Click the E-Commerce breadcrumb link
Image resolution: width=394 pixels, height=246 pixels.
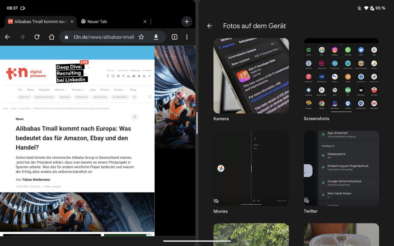pyautogui.click(x=25, y=108)
